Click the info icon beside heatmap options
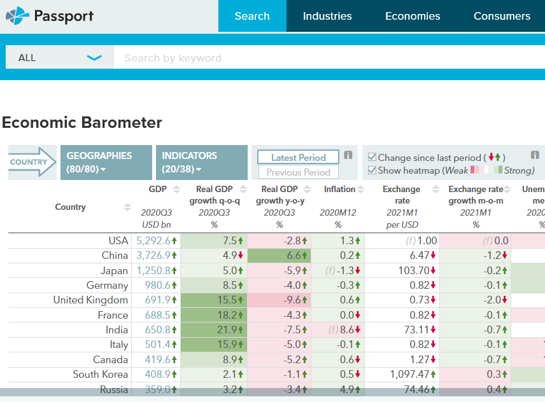Viewport: 545px width, 402px height. point(535,155)
